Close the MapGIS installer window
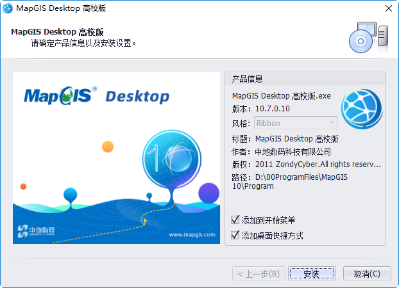399x288 pixels. point(387,8)
